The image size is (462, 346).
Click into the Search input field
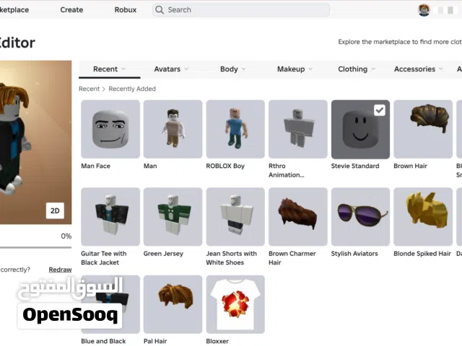pyautogui.click(x=241, y=9)
